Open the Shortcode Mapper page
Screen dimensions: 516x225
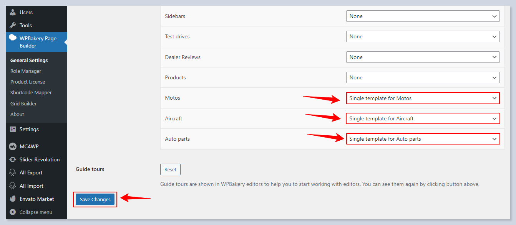coord(31,92)
